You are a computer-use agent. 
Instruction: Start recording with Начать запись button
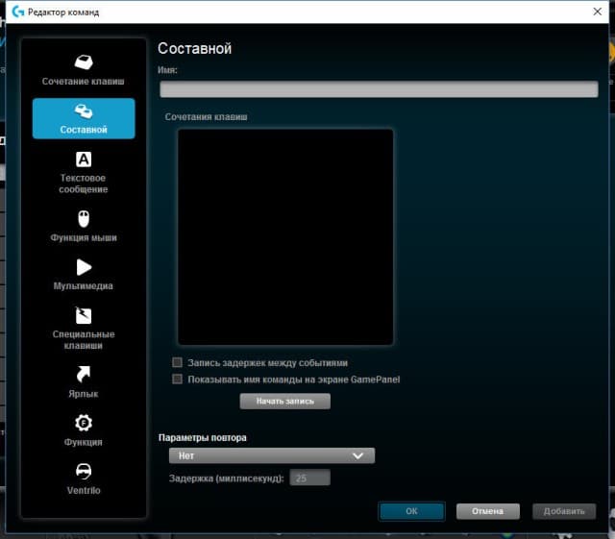pos(285,402)
